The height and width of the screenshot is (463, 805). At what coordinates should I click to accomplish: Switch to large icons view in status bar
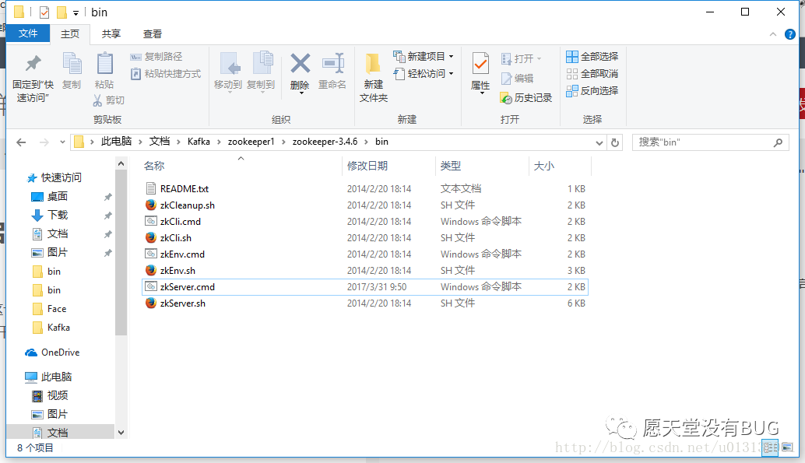click(x=788, y=447)
